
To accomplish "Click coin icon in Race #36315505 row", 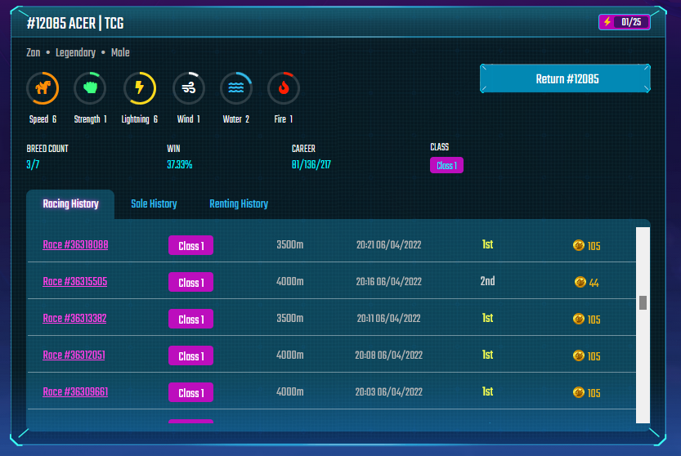I will (580, 282).
